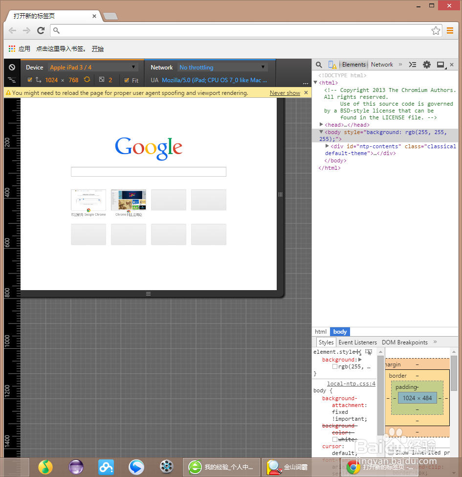Switch to the Network panel tab
The width and height of the screenshot is (462, 477).
point(382,65)
